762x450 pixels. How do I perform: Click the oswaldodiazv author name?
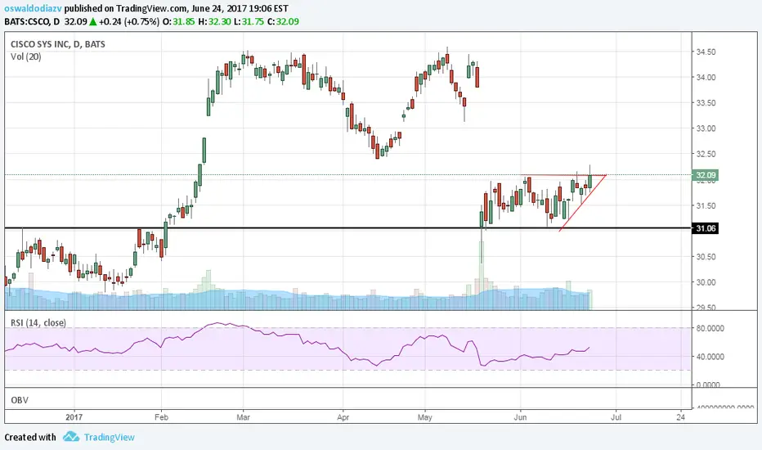[x=33, y=8]
